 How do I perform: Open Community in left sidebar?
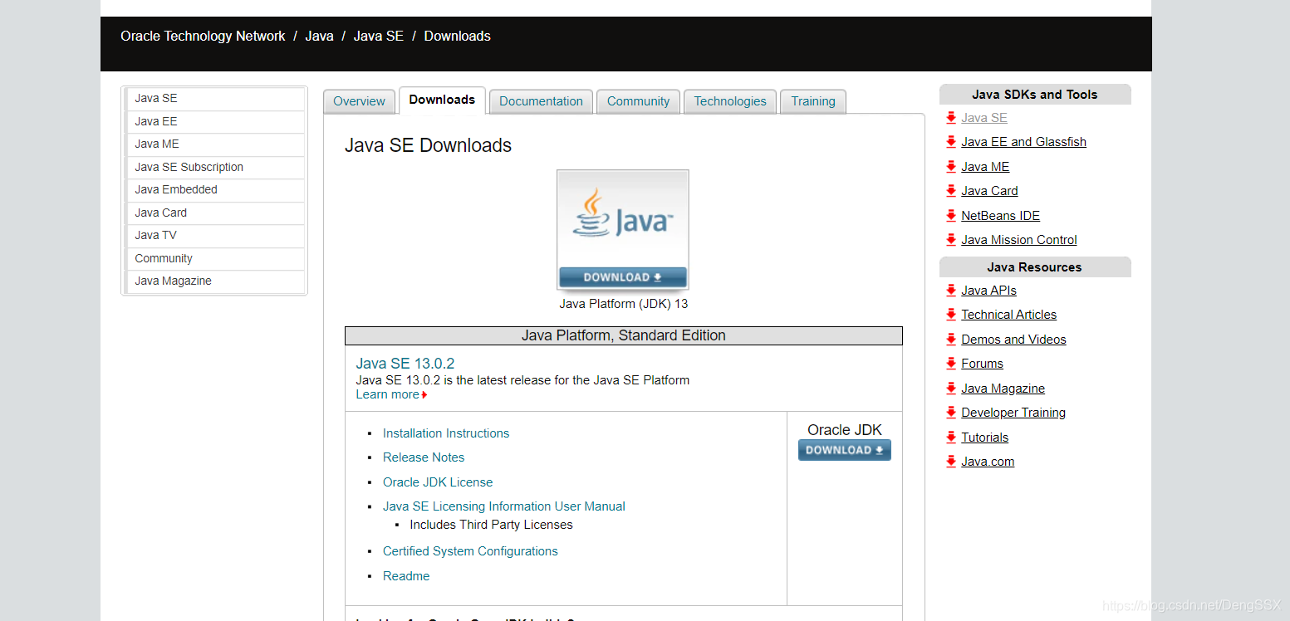coord(214,259)
